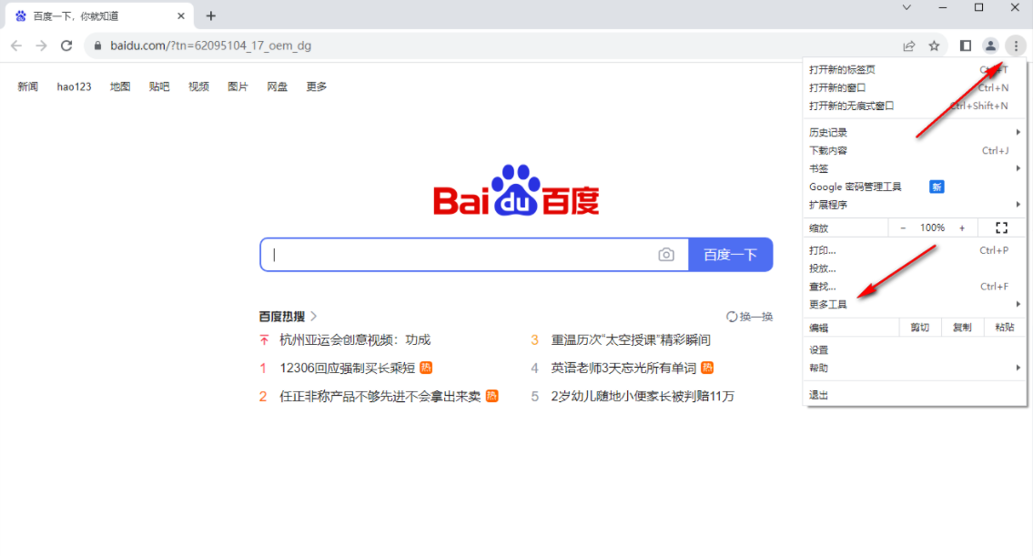Choose 退出 to quit browser
This screenshot has height=556, width=1033.
pos(915,395)
